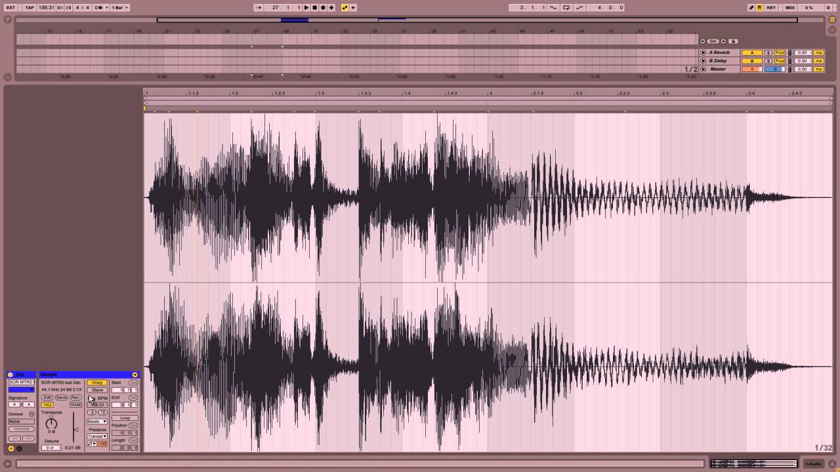Viewport: 840px width, 472px height.
Task: Toggle the Computer MIDI Keyboard icon
Action: [x=760, y=8]
